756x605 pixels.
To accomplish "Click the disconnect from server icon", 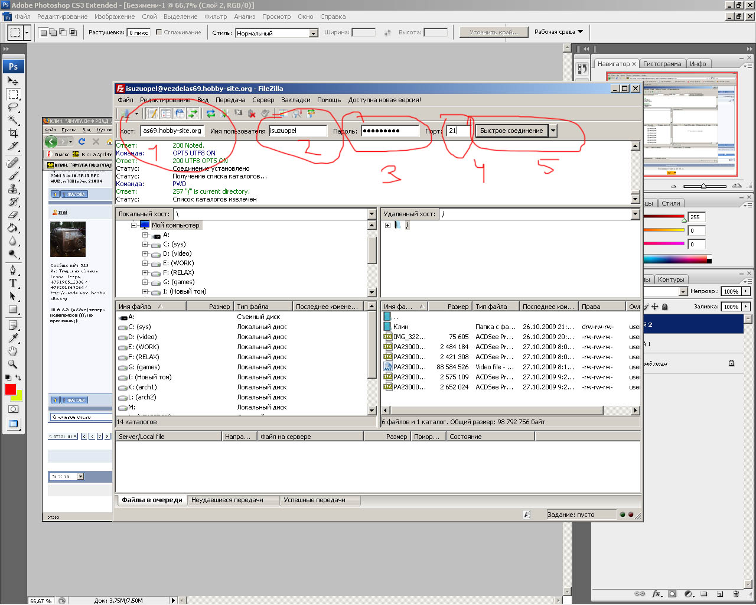I will [x=252, y=113].
